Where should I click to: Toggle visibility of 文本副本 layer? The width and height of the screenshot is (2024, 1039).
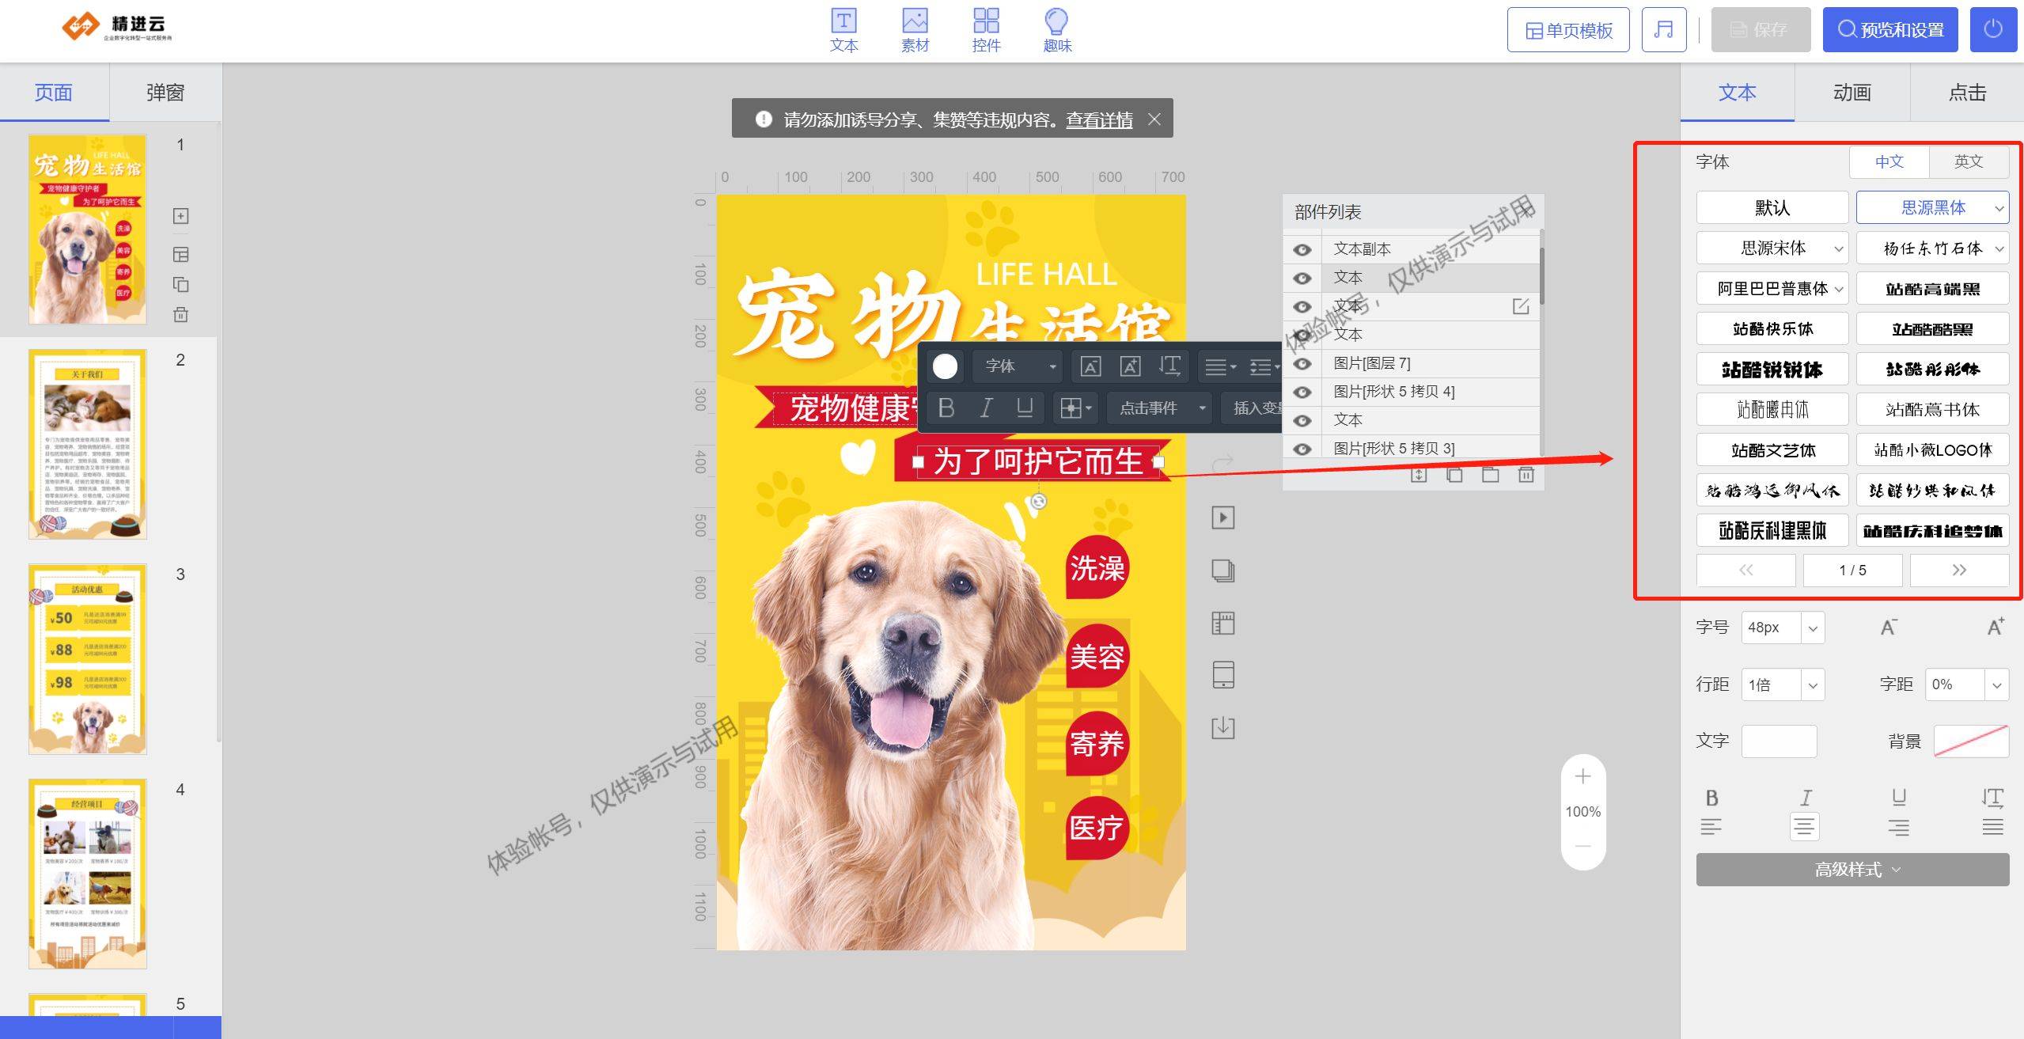[1302, 250]
